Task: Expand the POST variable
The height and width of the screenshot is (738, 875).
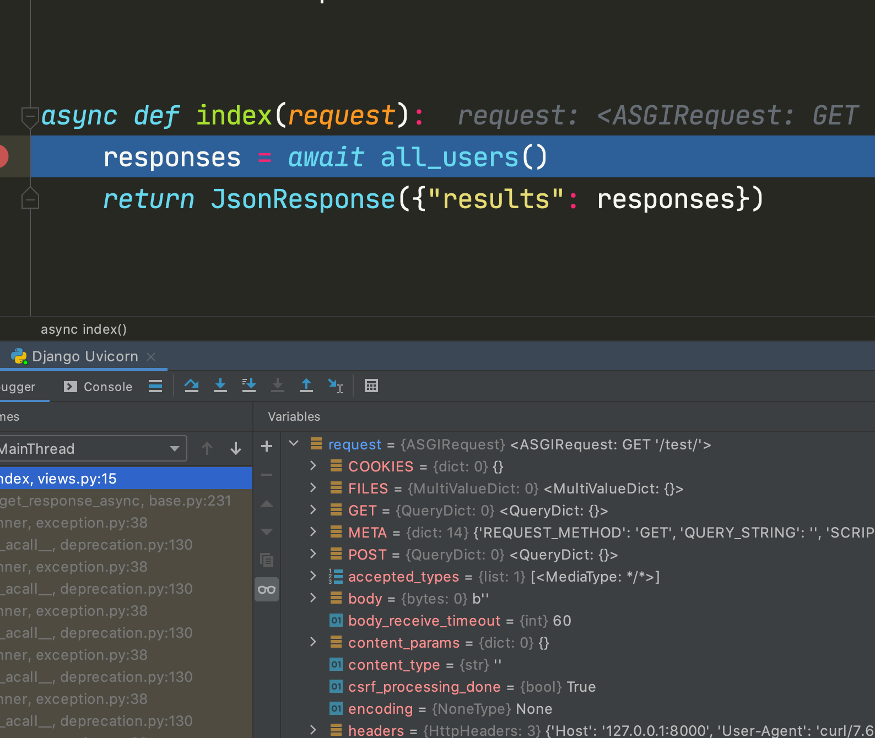Action: 313,554
